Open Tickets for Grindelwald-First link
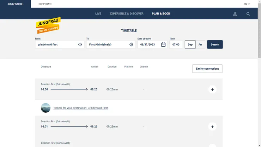261x147 pixels. click(x=81, y=108)
